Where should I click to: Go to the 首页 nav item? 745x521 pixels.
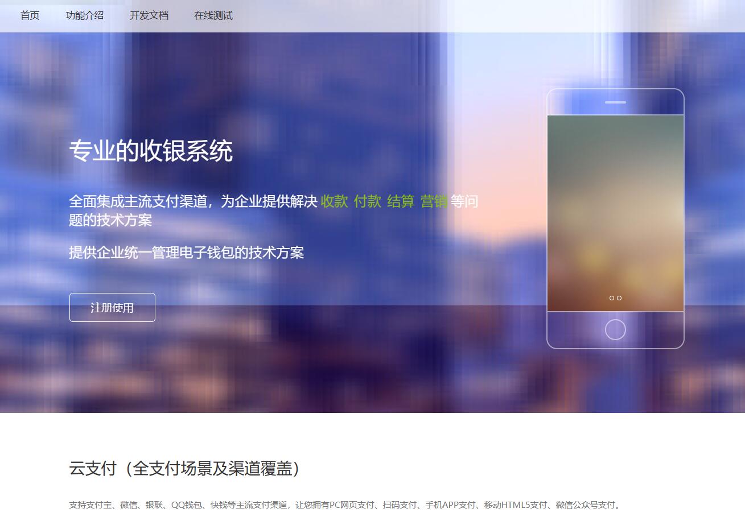click(30, 15)
